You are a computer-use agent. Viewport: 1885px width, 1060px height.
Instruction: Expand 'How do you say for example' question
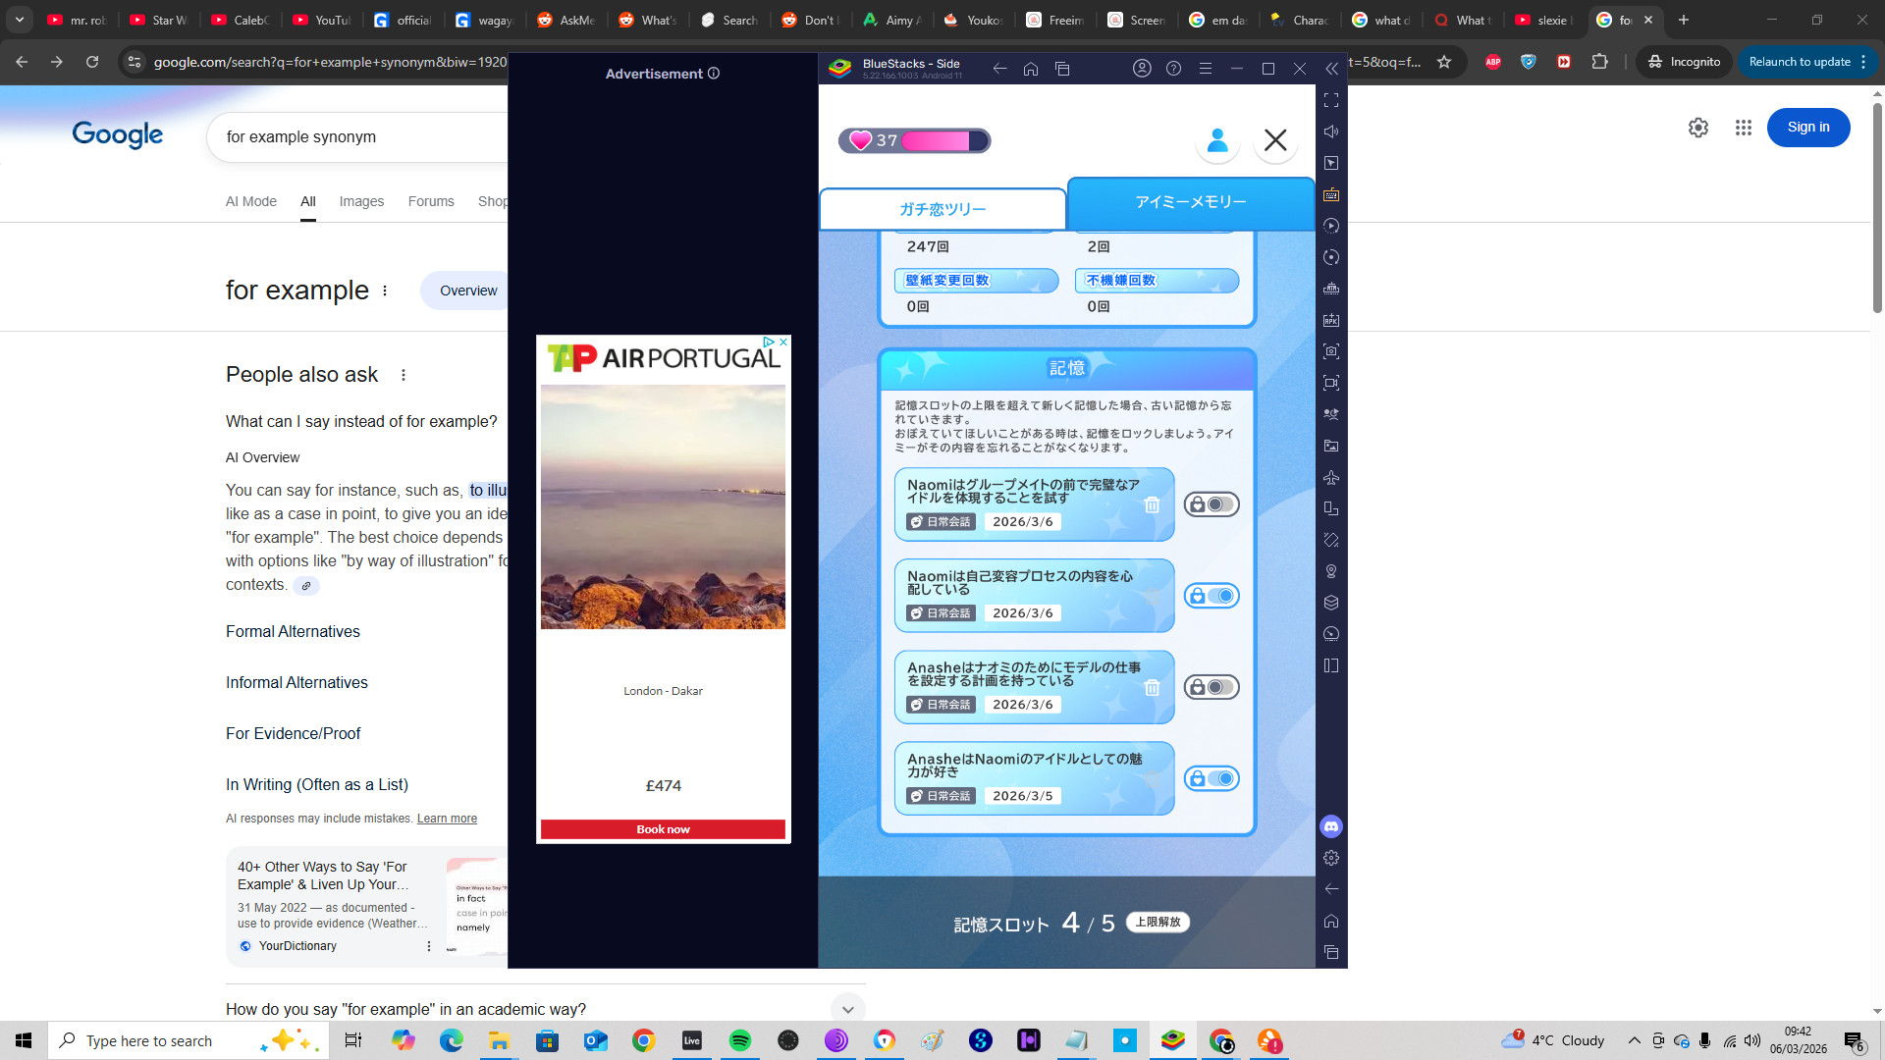(x=847, y=1009)
